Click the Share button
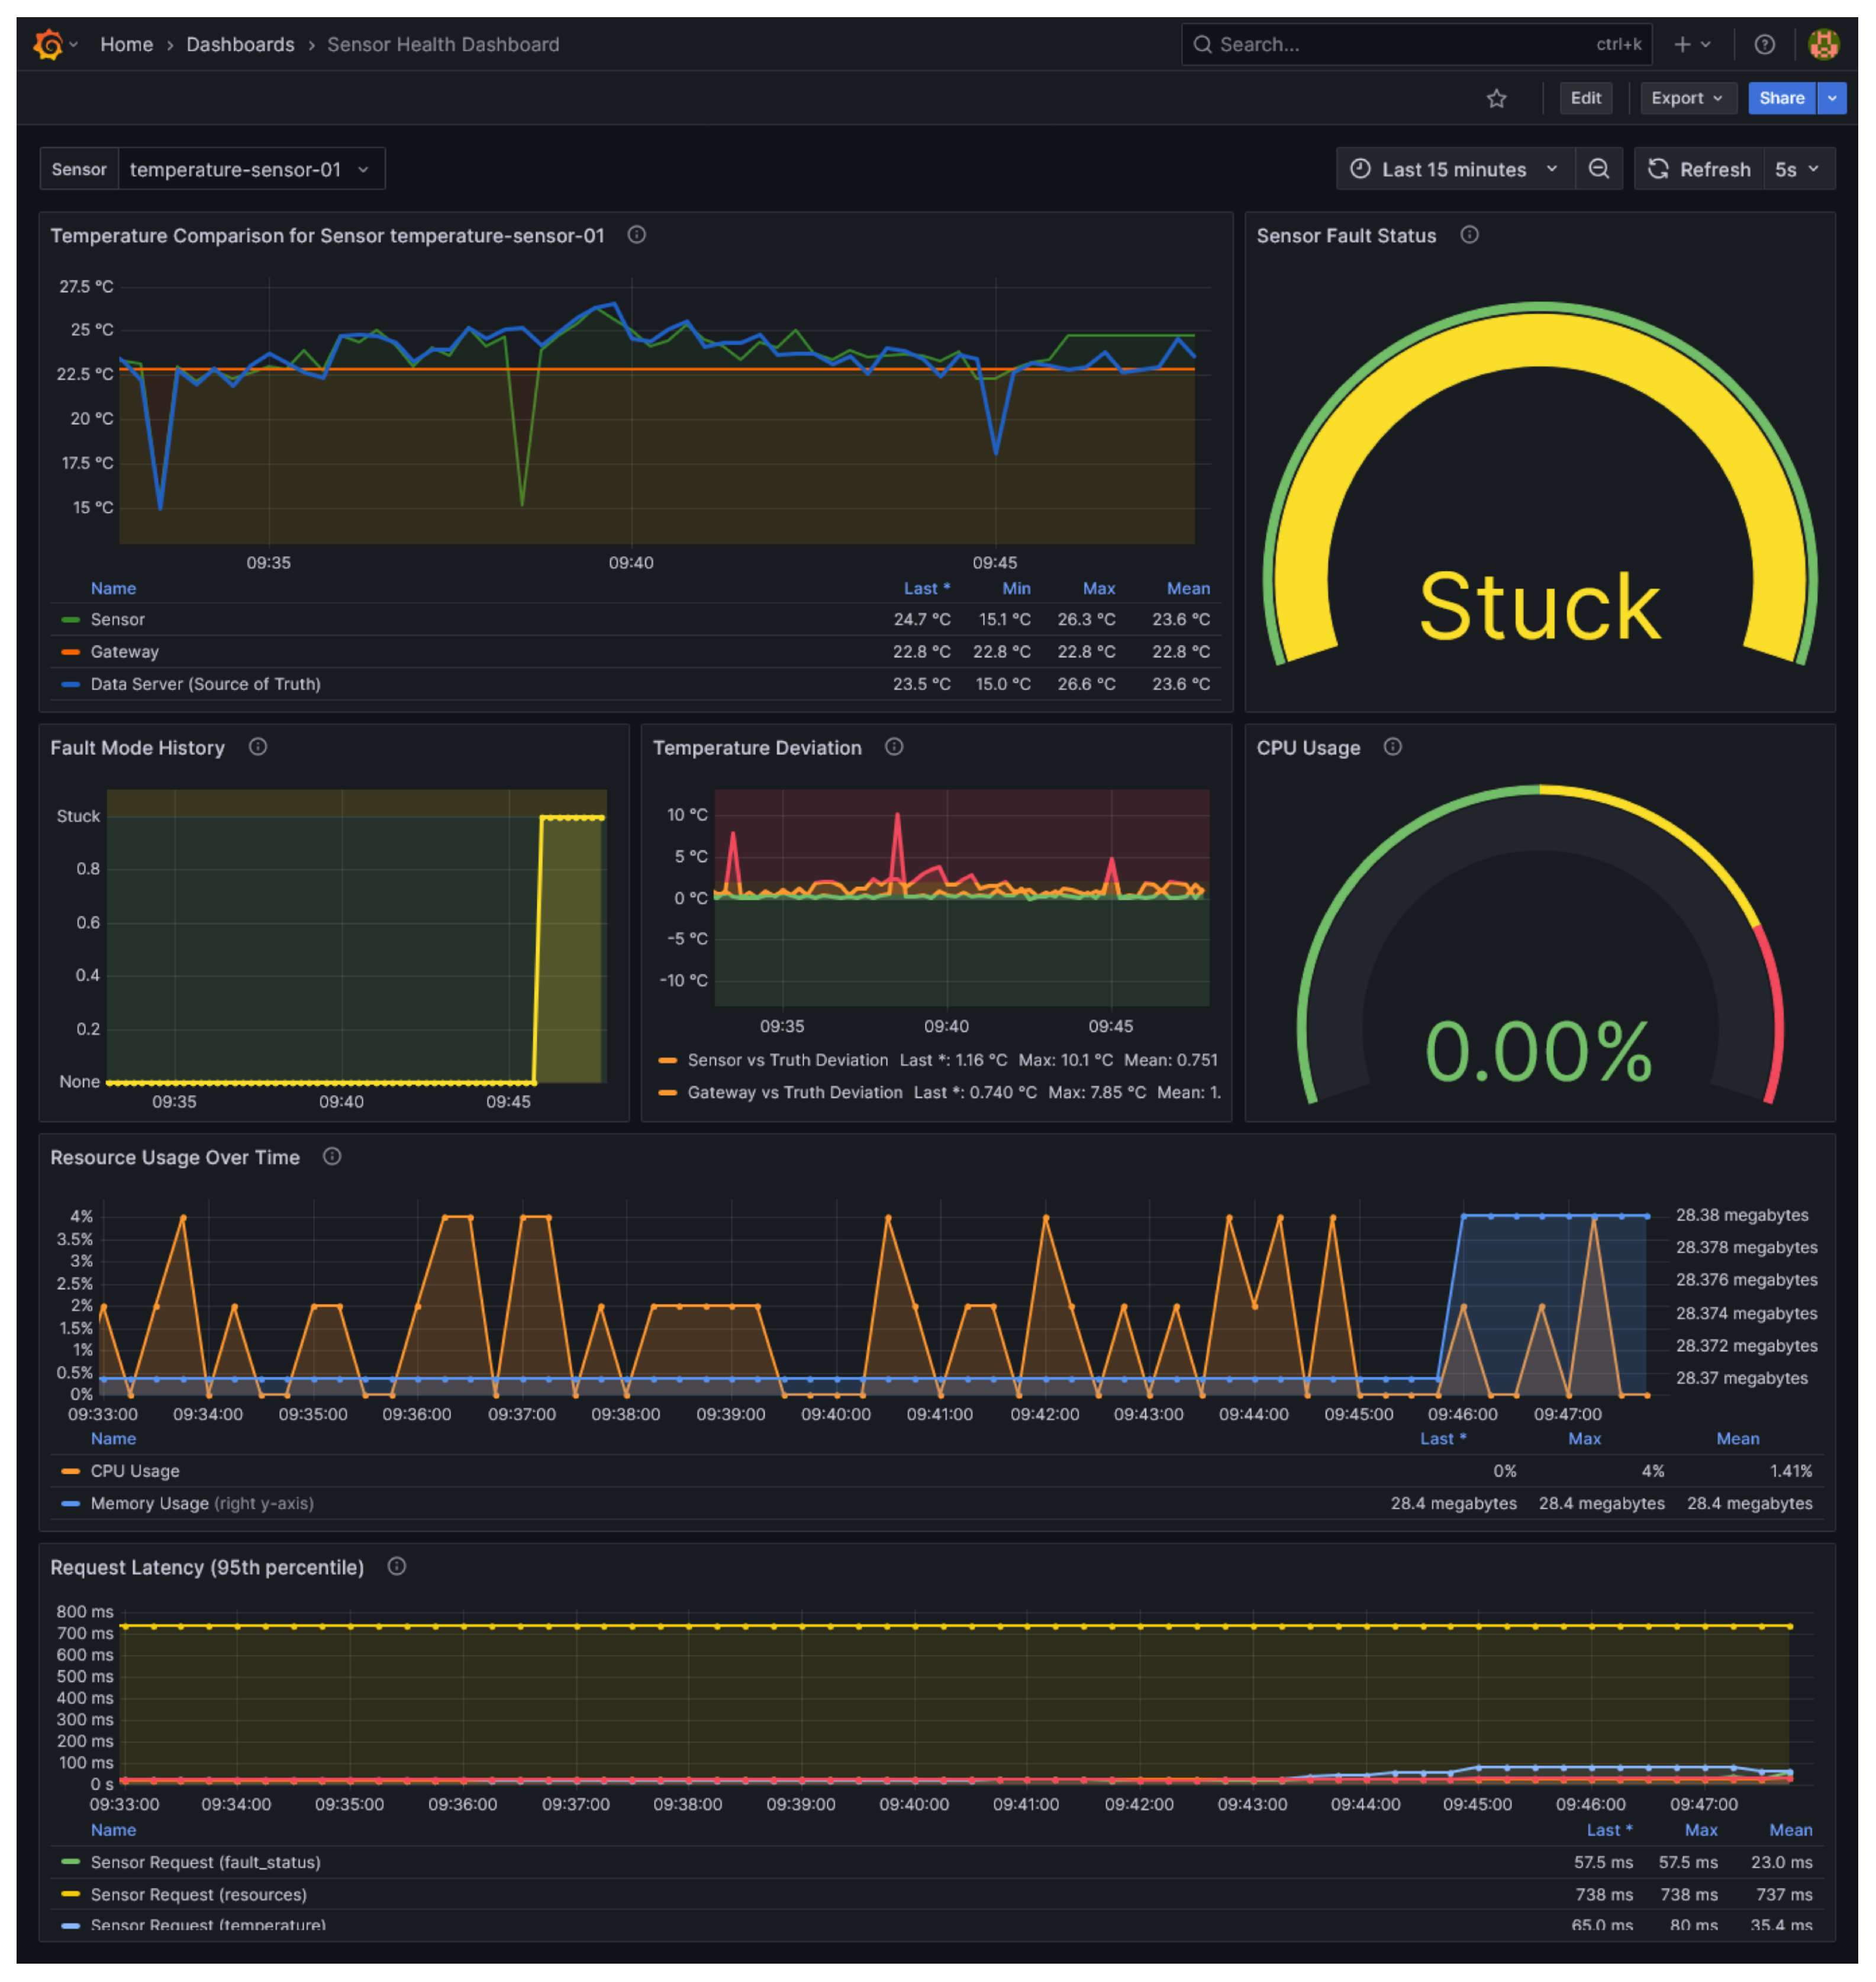 (x=1781, y=98)
